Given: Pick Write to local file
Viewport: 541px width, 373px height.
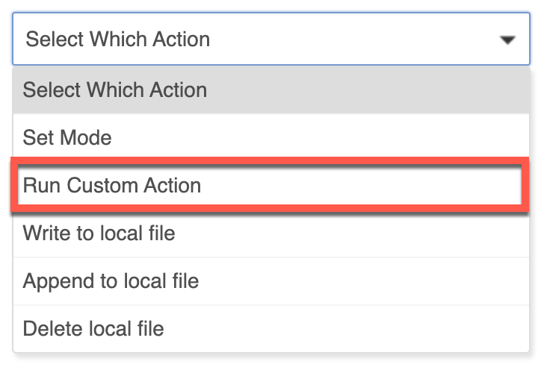Looking at the screenshot, I should [x=270, y=233].
